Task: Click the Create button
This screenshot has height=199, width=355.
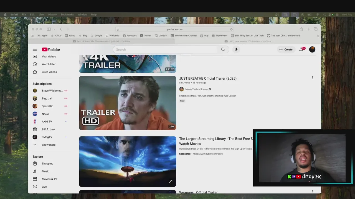Action: 286,49
